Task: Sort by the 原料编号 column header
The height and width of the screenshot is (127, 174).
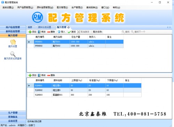Action: (43, 80)
